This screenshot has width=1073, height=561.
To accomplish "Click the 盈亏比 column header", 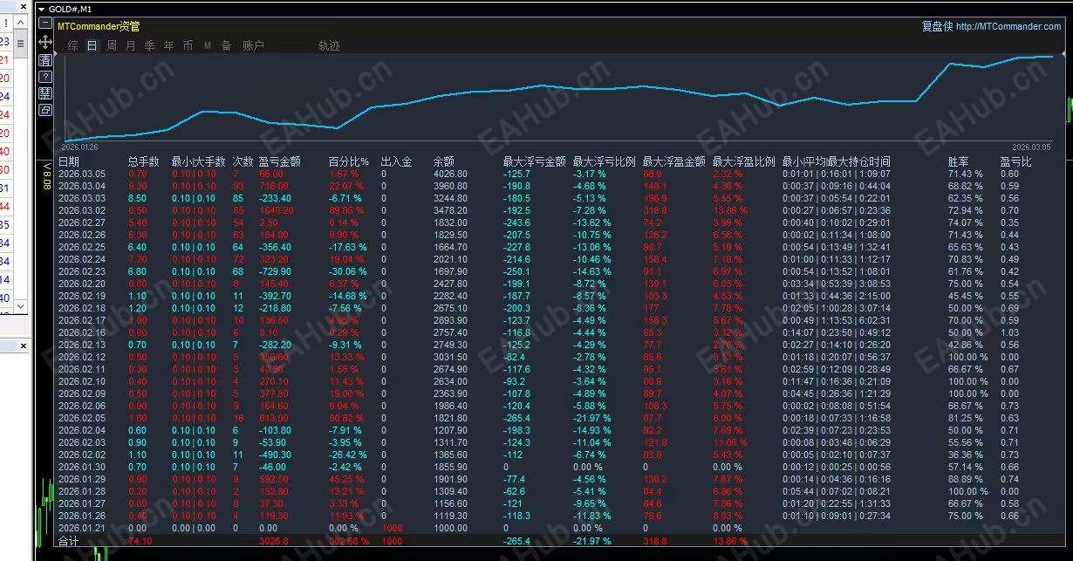I will coord(1015,161).
